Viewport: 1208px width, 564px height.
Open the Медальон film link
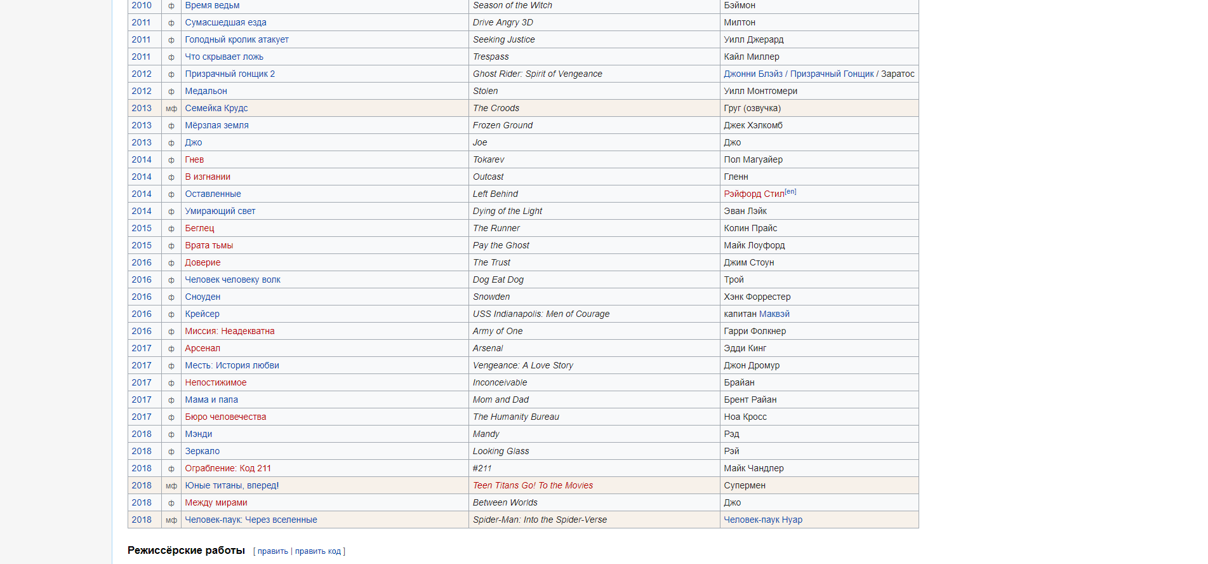pyautogui.click(x=206, y=91)
